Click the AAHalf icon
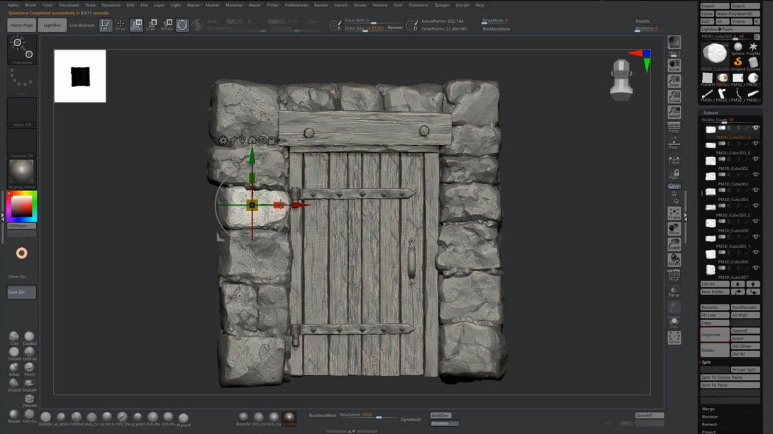Image resolution: width=773 pixels, height=434 pixels. [x=674, y=112]
